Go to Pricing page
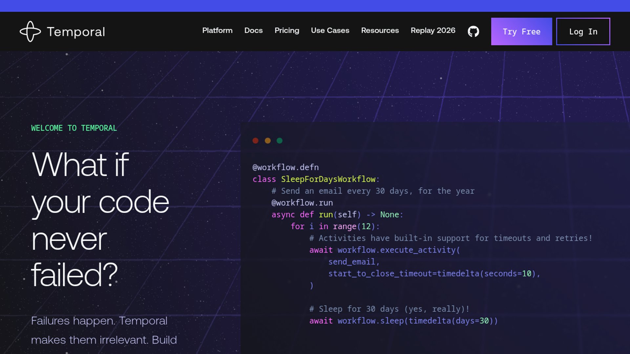Screen dimensions: 630x354 coord(287,30)
